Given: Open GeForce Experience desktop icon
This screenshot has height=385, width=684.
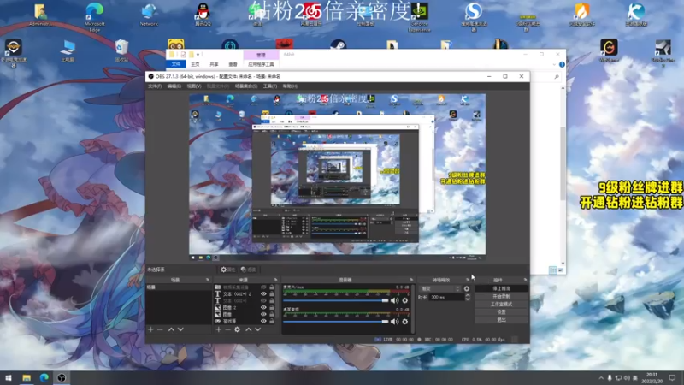Looking at the screenshot, I should click(419, 17).
